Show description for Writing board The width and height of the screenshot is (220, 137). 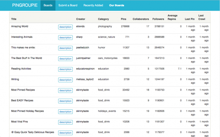pos(65,80)
